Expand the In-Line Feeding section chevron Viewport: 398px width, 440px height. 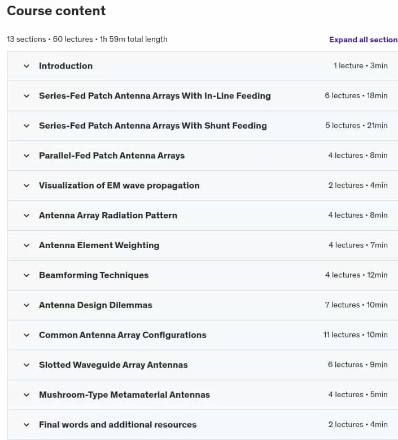(x=27, y=96)
